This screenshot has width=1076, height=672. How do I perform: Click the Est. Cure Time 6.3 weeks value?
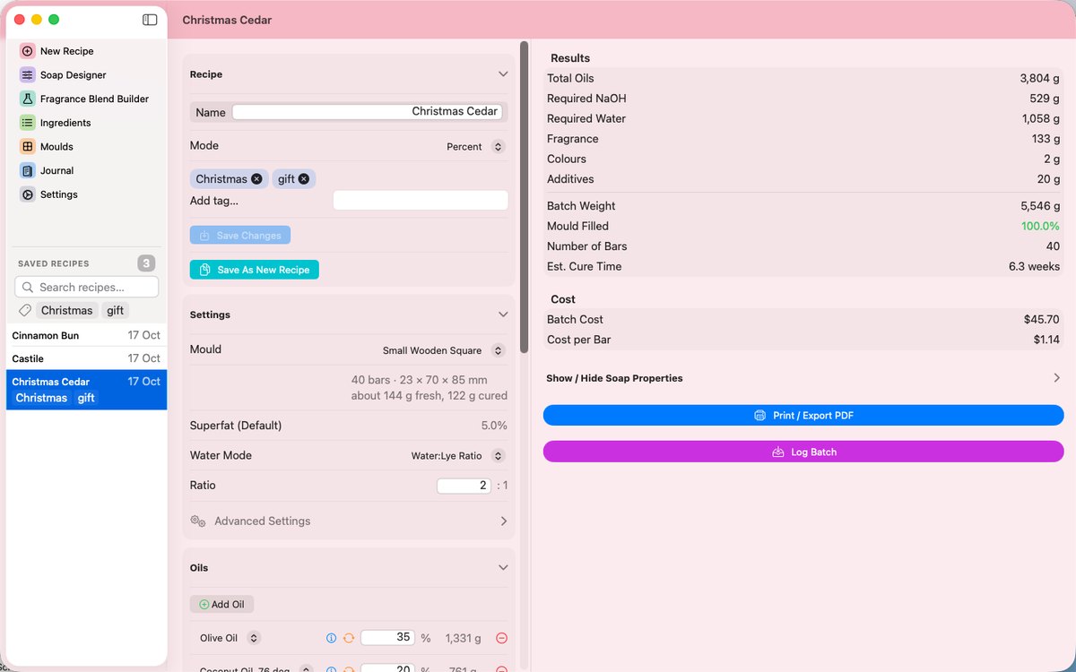pos(1034,266)
